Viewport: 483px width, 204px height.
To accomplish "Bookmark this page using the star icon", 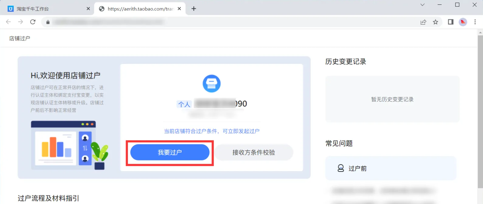I will (x=435, y=22).
